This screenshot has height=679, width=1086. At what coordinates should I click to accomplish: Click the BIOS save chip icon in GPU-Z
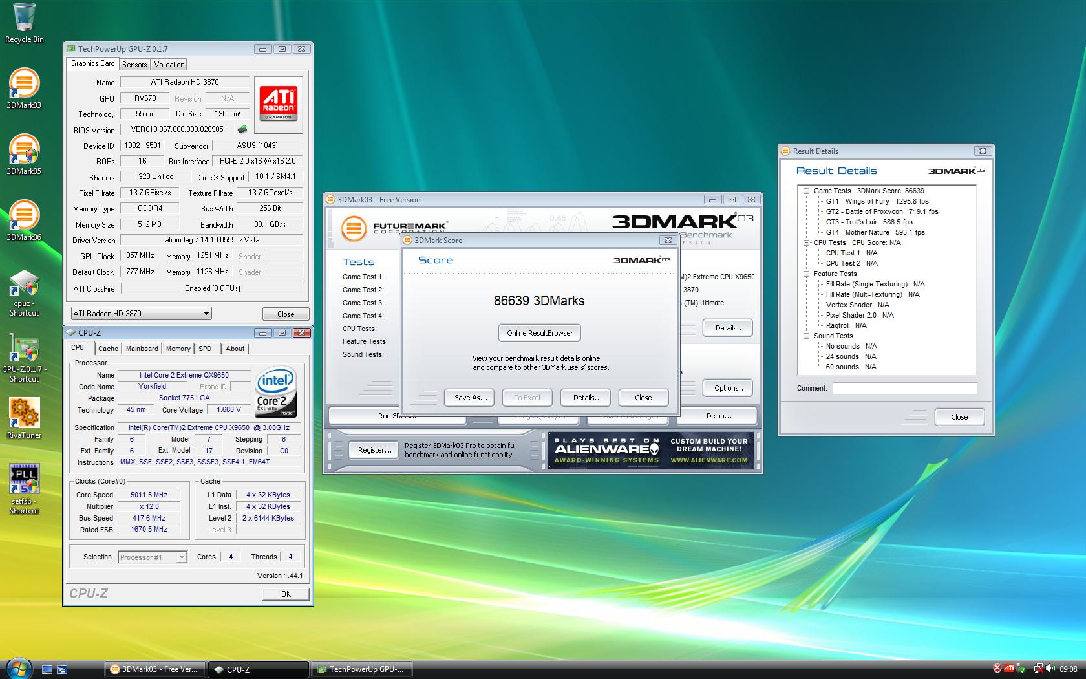point(242,129)
